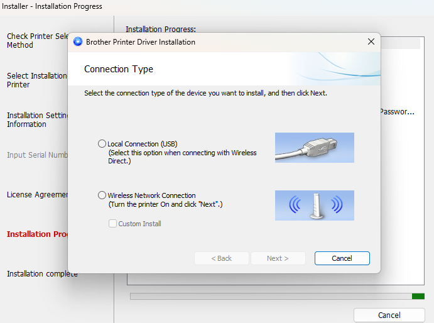Click the Back button in dialog
Viewport: 434px width, 323px height.
click(222, 258)
